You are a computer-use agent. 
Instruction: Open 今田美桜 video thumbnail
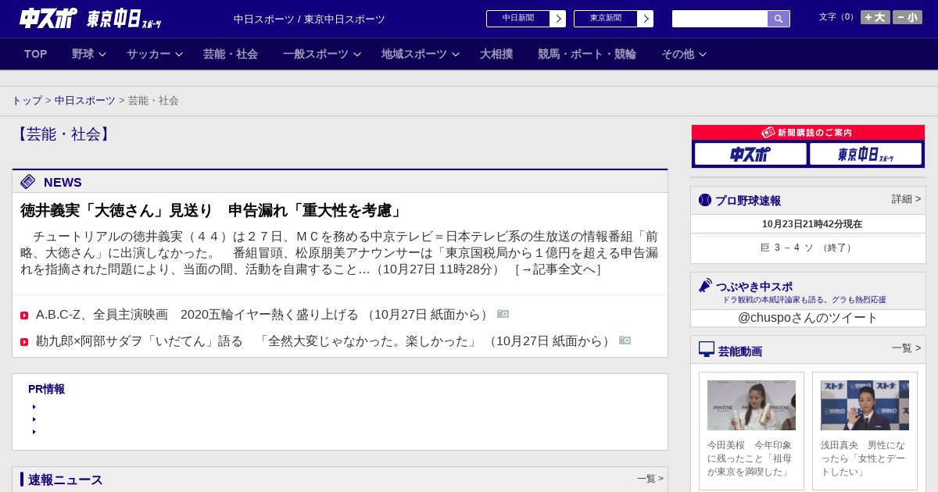(751, 405)
